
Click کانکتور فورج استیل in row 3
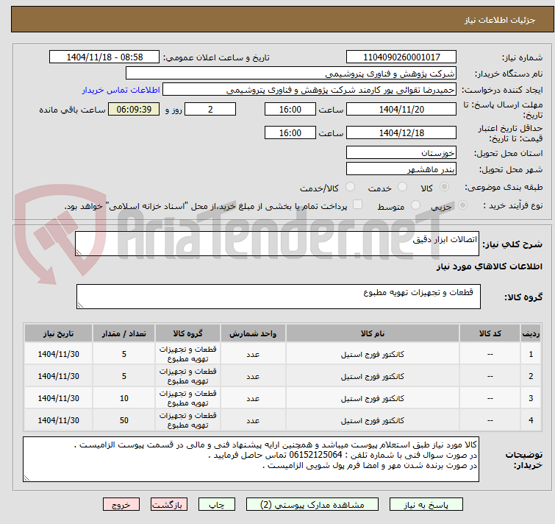pos(373,398)
